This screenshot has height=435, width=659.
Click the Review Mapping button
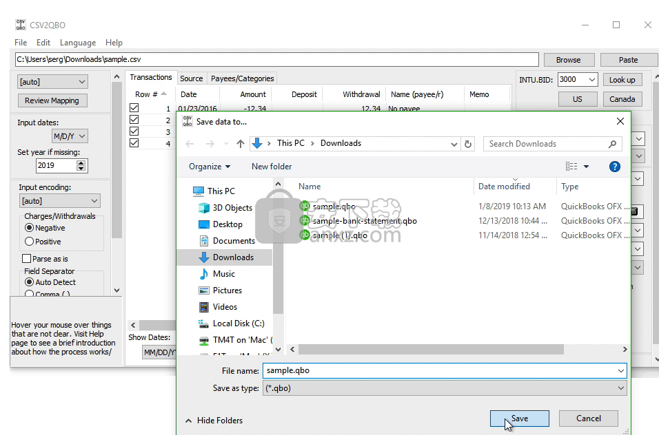pos(52,100)
